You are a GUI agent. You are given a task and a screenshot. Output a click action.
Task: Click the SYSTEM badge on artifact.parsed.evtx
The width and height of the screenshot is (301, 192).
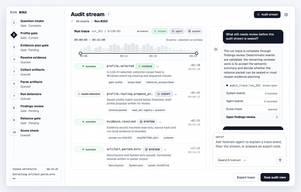click(x=152, y=149)
